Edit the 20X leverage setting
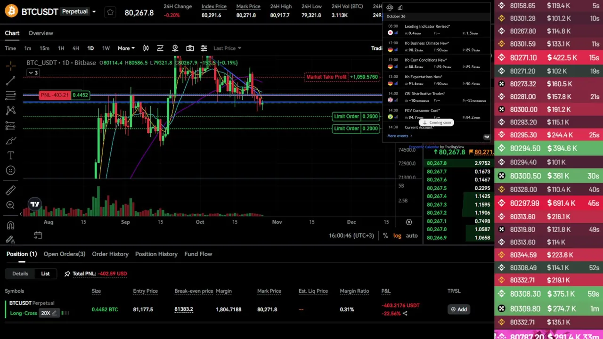 [x=49, y=313]
